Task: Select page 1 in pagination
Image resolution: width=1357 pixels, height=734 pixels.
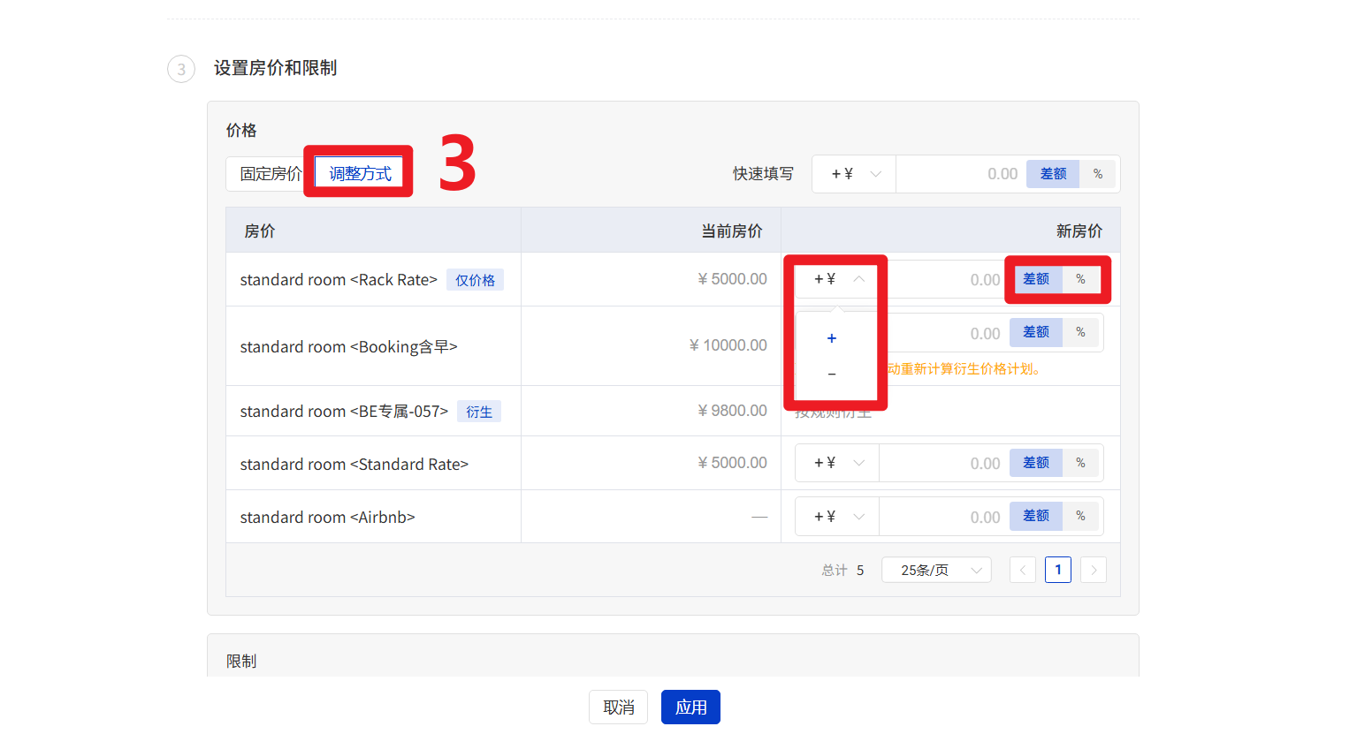Action: coord(1058,570)
